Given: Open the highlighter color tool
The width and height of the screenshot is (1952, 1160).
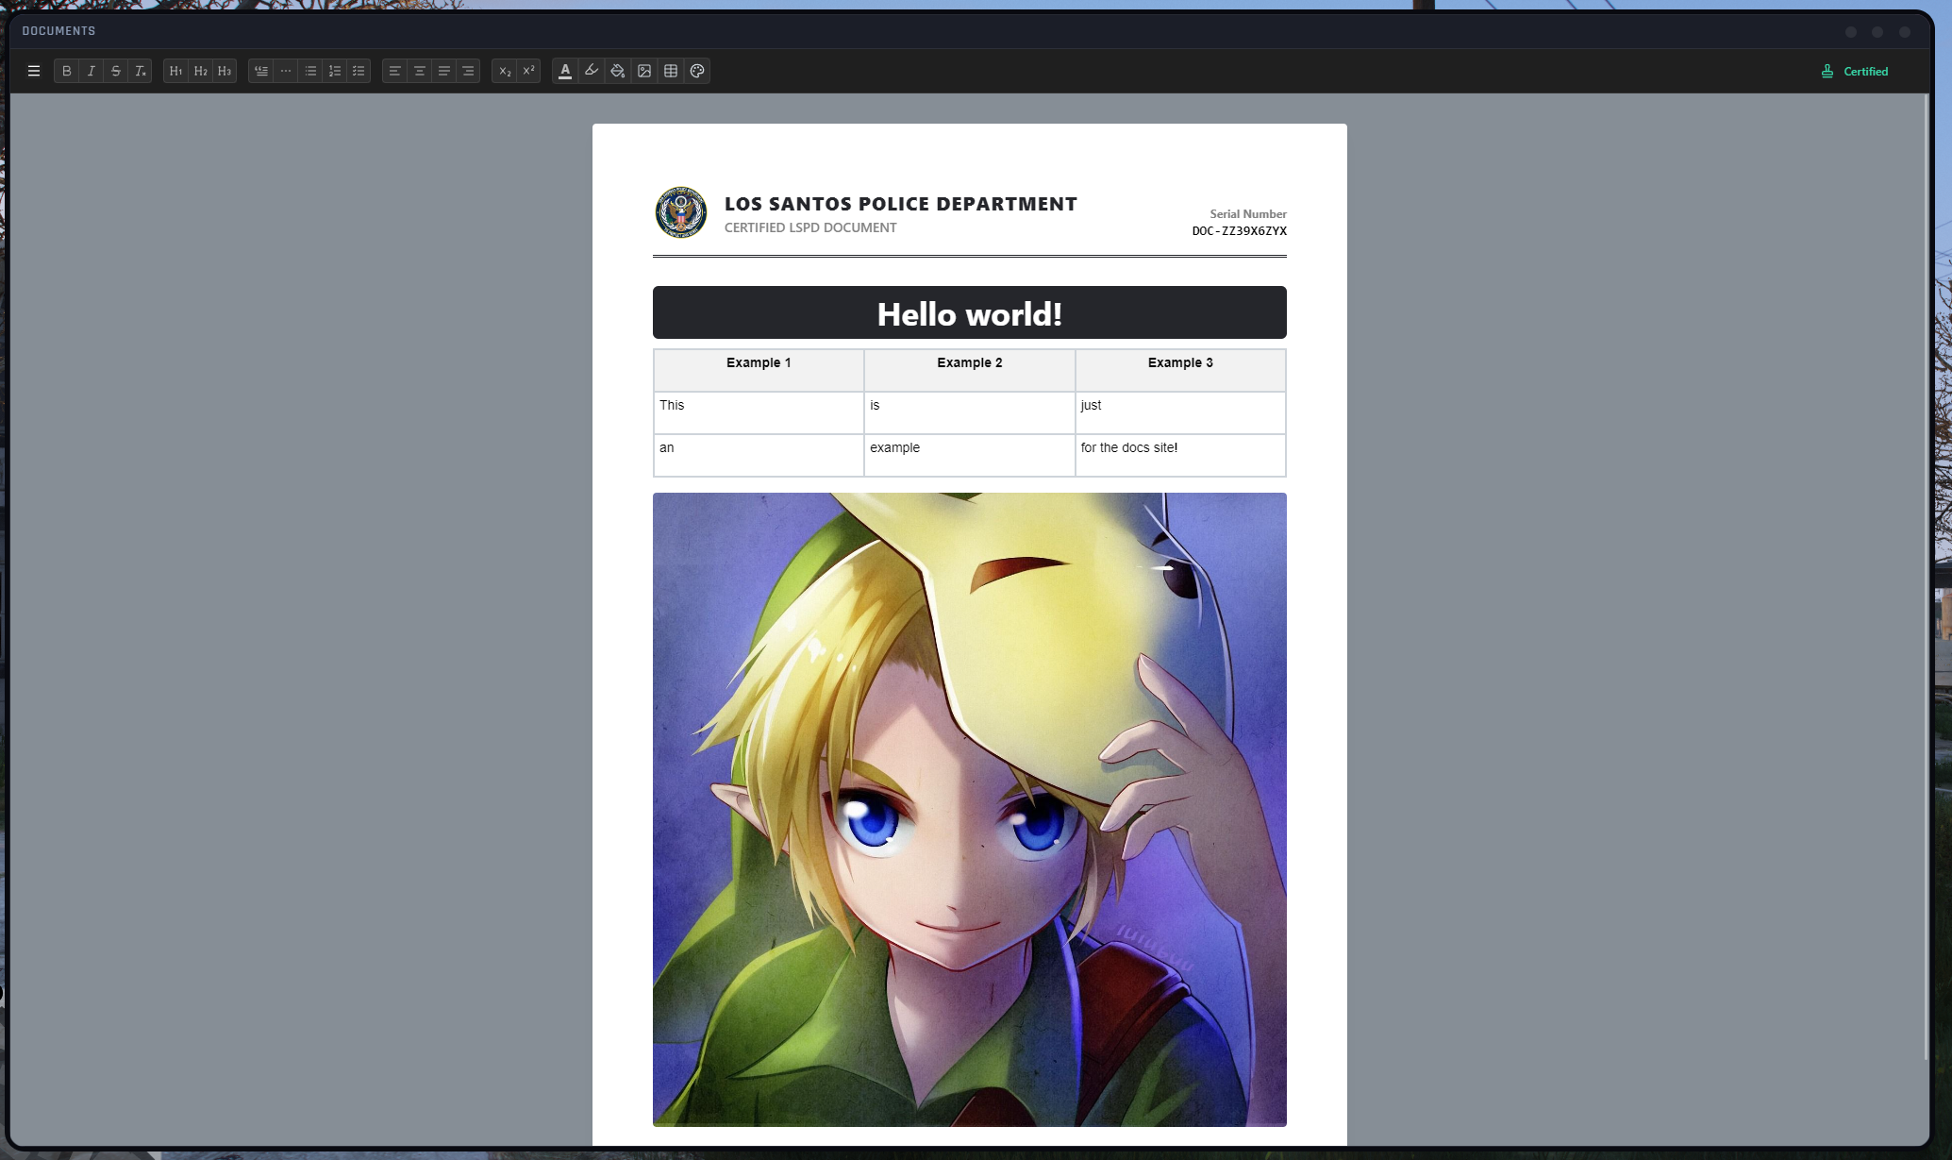Looking at the screenshot, I should 592,71.
